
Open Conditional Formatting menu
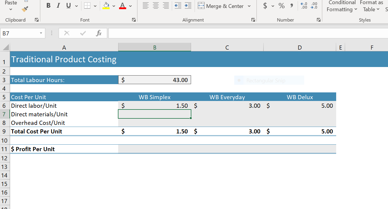[342, 6]
